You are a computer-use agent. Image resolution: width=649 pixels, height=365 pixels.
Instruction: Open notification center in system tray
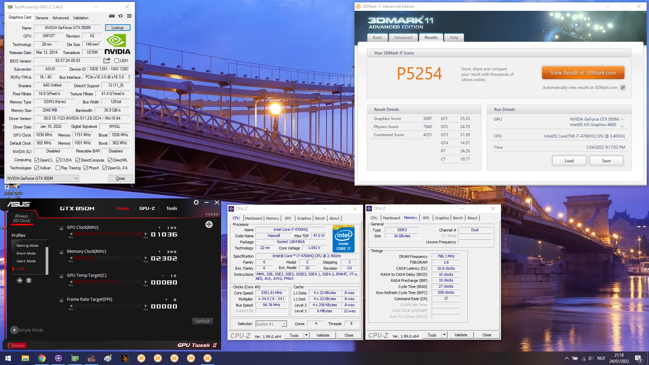pyautogui.click(x=638, y=358)
